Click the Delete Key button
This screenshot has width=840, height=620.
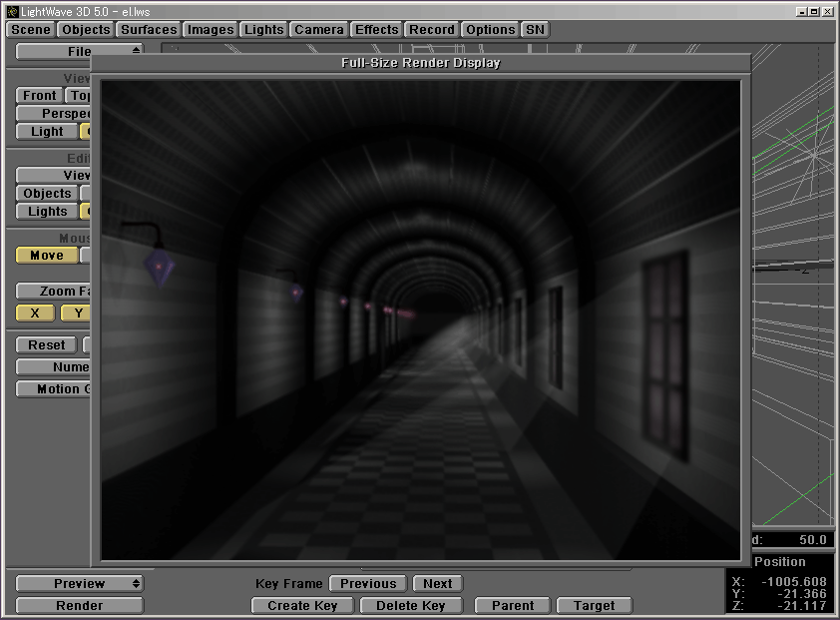tap(411, 606)
